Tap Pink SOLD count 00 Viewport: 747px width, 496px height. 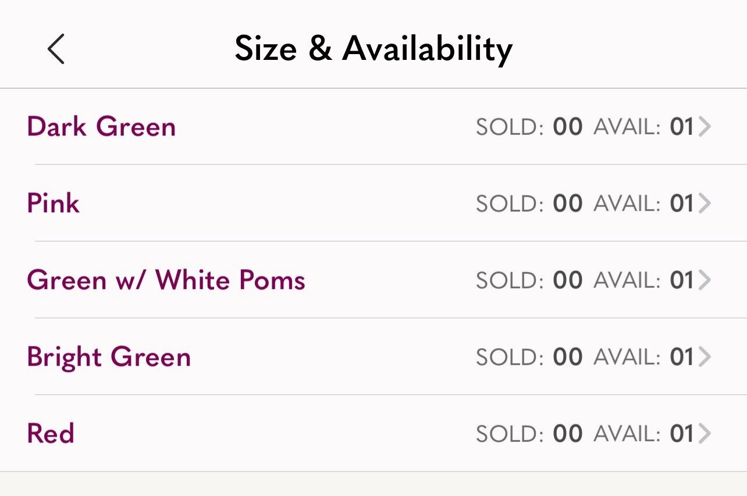(x=568, y=204)
